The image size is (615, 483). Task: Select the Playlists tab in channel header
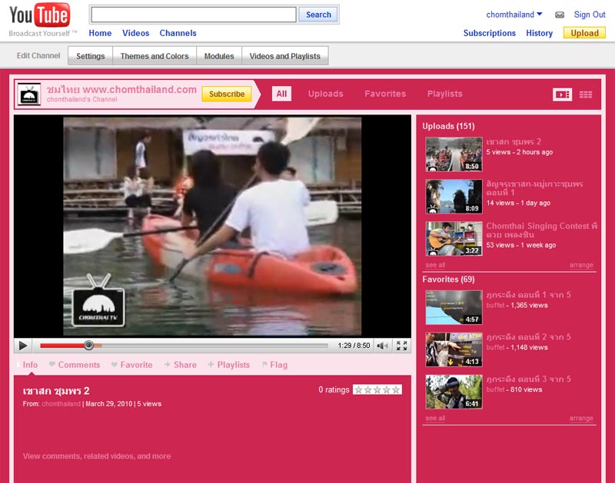point(445,94)
